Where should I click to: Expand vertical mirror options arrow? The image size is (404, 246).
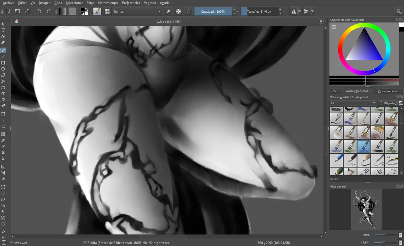click(312, 11)
